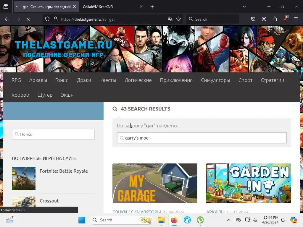
Task: Go back to the previous page
Action: pos(7,19)
